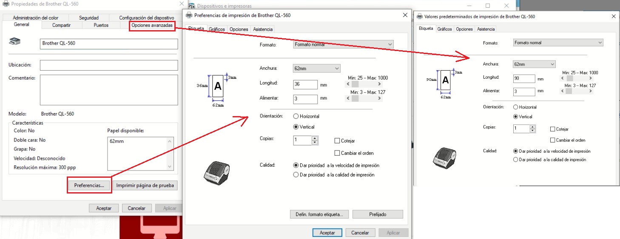Open Anchura 62mm dropdown in Preferencias window
Image resolution: width=620 pixels, height=239 pixels.
(x=317, y=68)
